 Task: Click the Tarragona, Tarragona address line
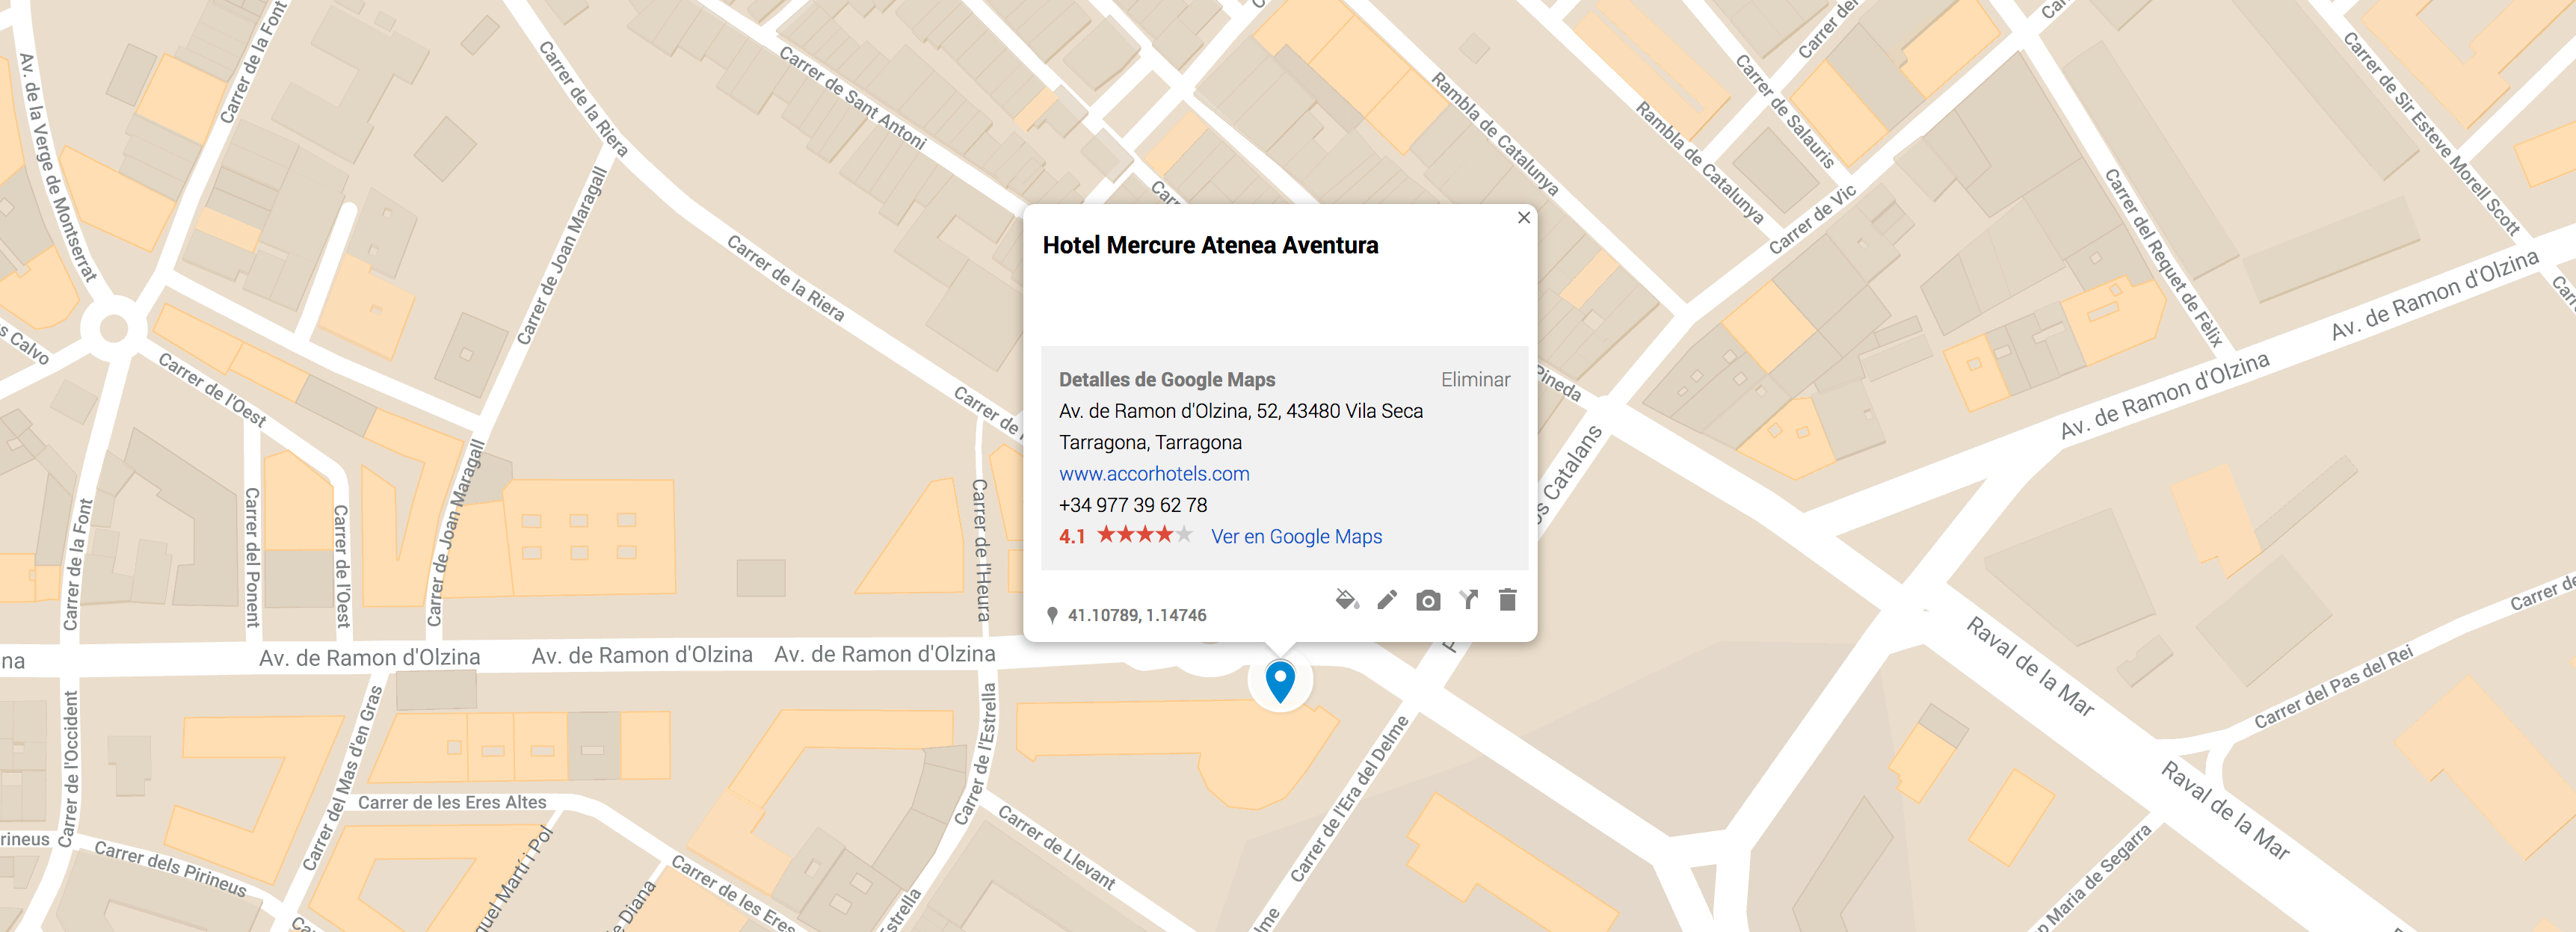[x=1150, y=443]
